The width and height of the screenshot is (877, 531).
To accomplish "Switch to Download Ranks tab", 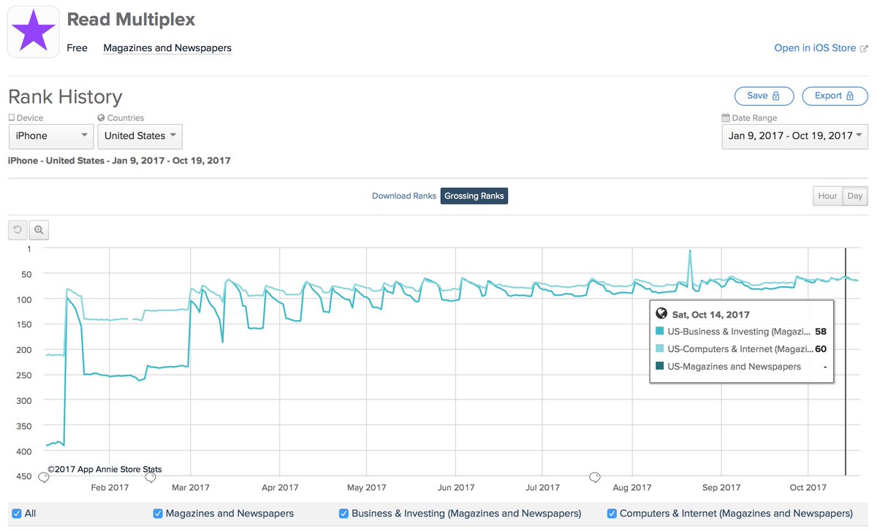I will 403,196.
